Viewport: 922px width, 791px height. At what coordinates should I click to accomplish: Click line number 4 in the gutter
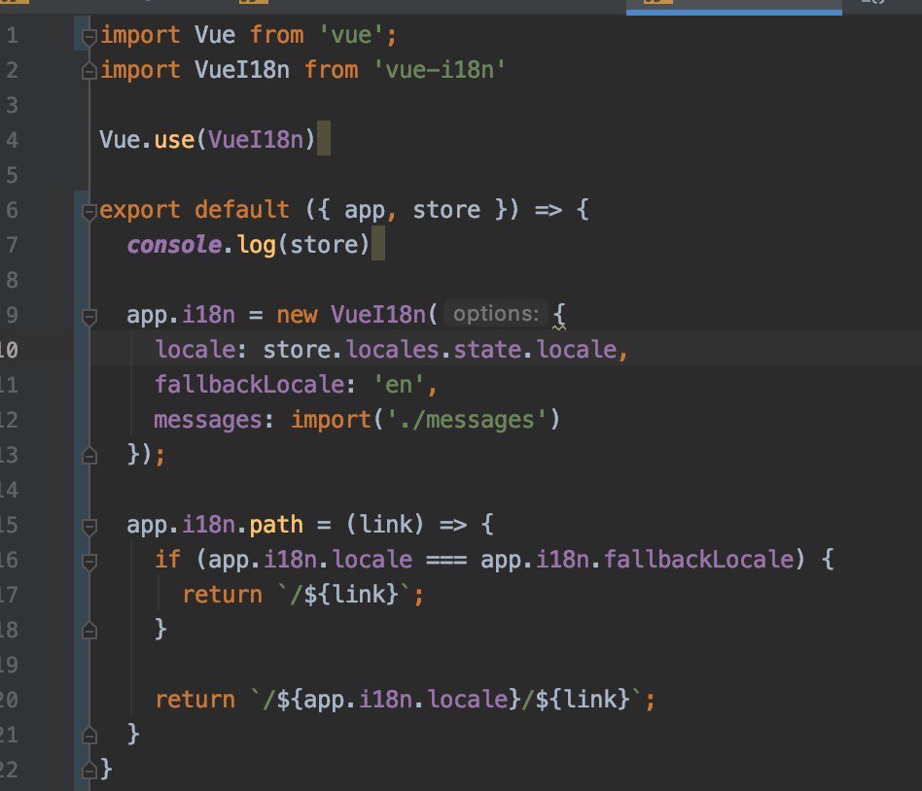[12, 140]
